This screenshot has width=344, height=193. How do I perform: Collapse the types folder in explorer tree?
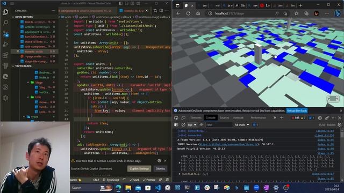click(24, 117)
